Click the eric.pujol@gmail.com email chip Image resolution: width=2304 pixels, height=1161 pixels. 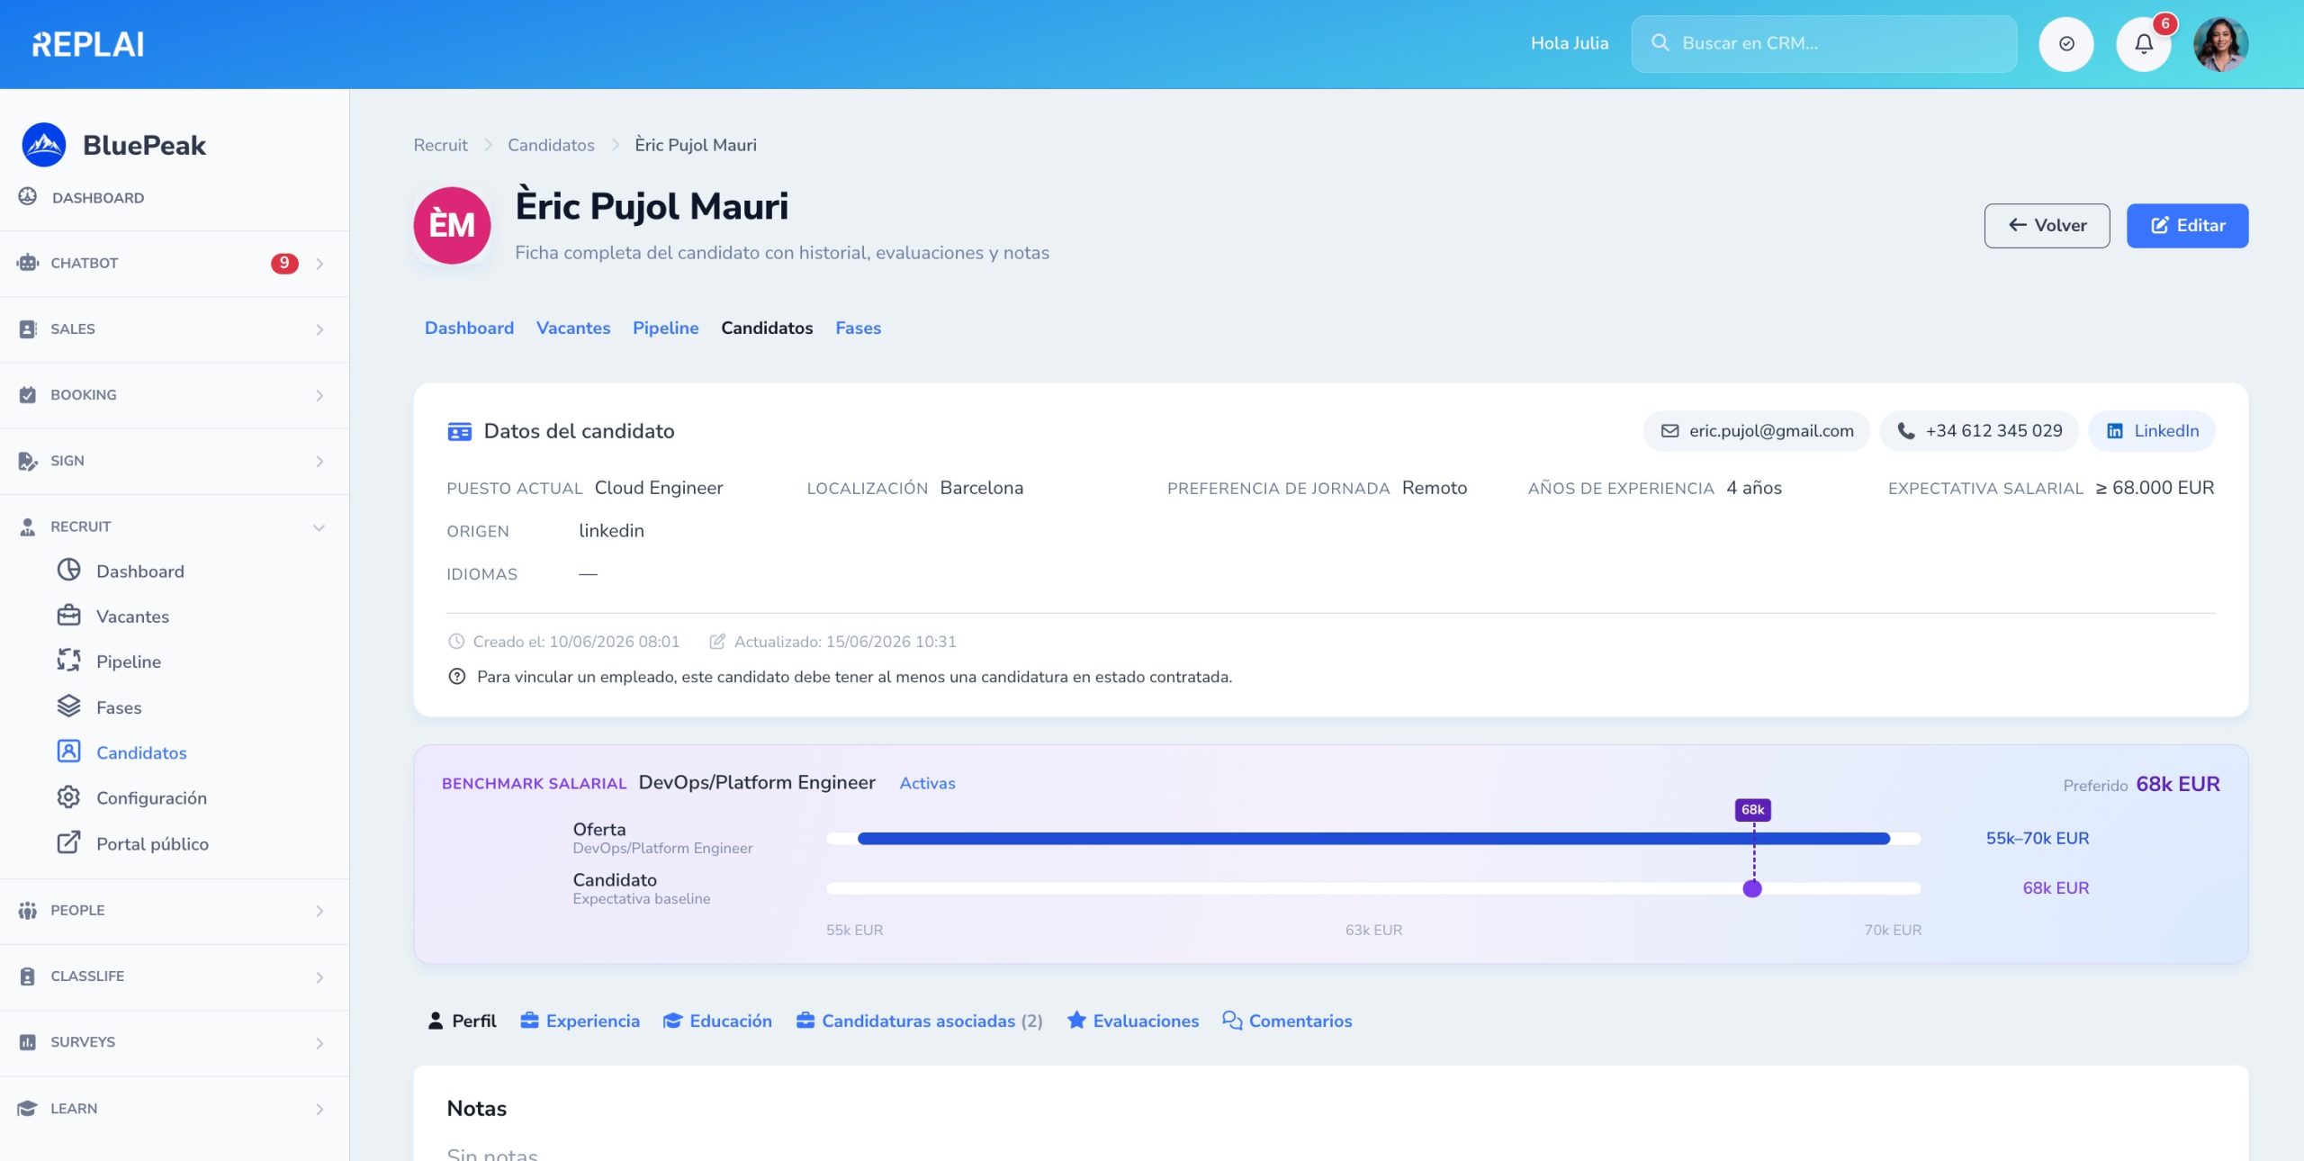tap(1756, 431)
